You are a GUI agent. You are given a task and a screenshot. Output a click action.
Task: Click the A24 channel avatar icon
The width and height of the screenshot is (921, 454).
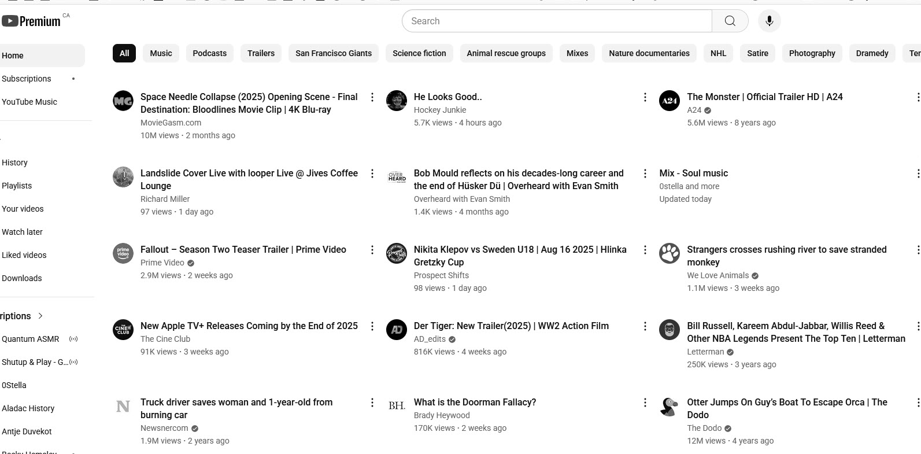point(670,101)
